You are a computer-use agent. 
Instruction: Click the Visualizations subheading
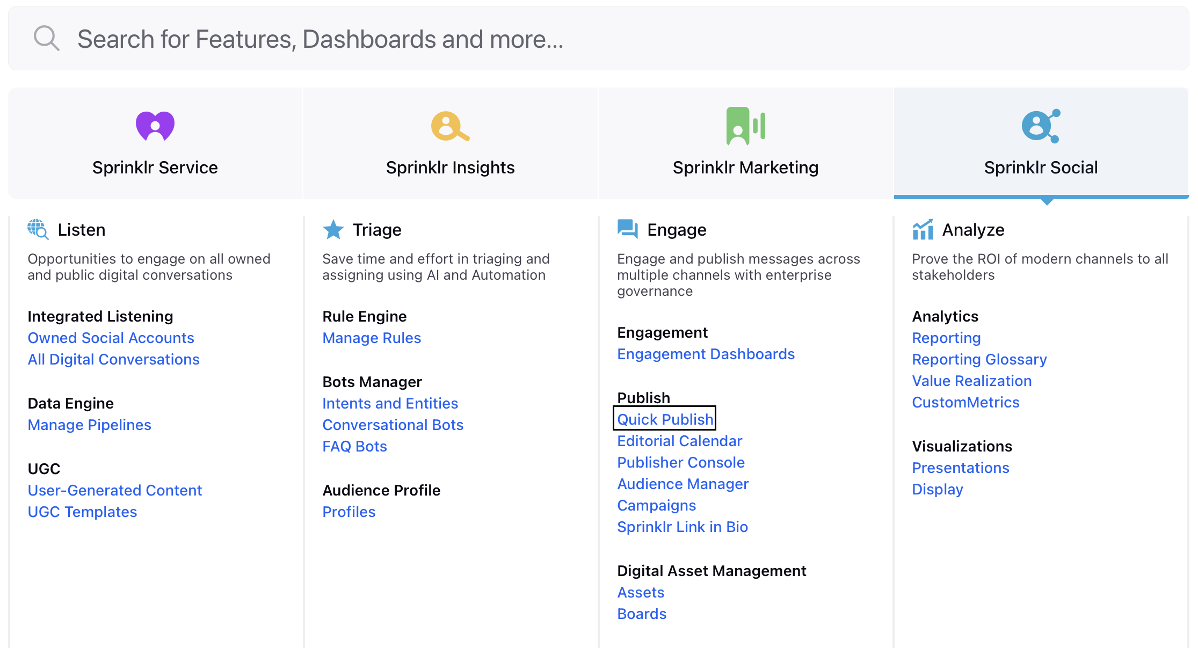pos(962,446)
